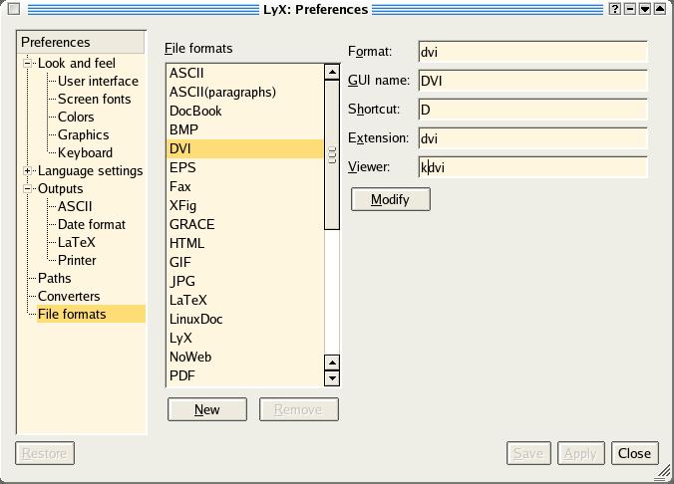Close the Preferences dialog with Close button
The width and height of the screenshot is (674, 484).
pyautogui.click(x=634, y=453)
